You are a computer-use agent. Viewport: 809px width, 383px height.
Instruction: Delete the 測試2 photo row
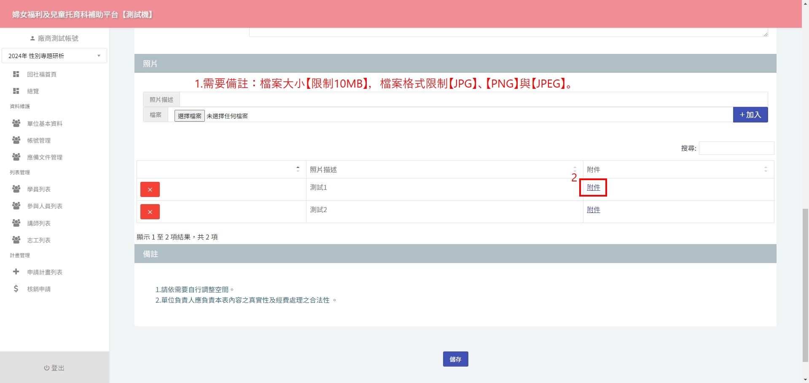click(x=150, y=212)
